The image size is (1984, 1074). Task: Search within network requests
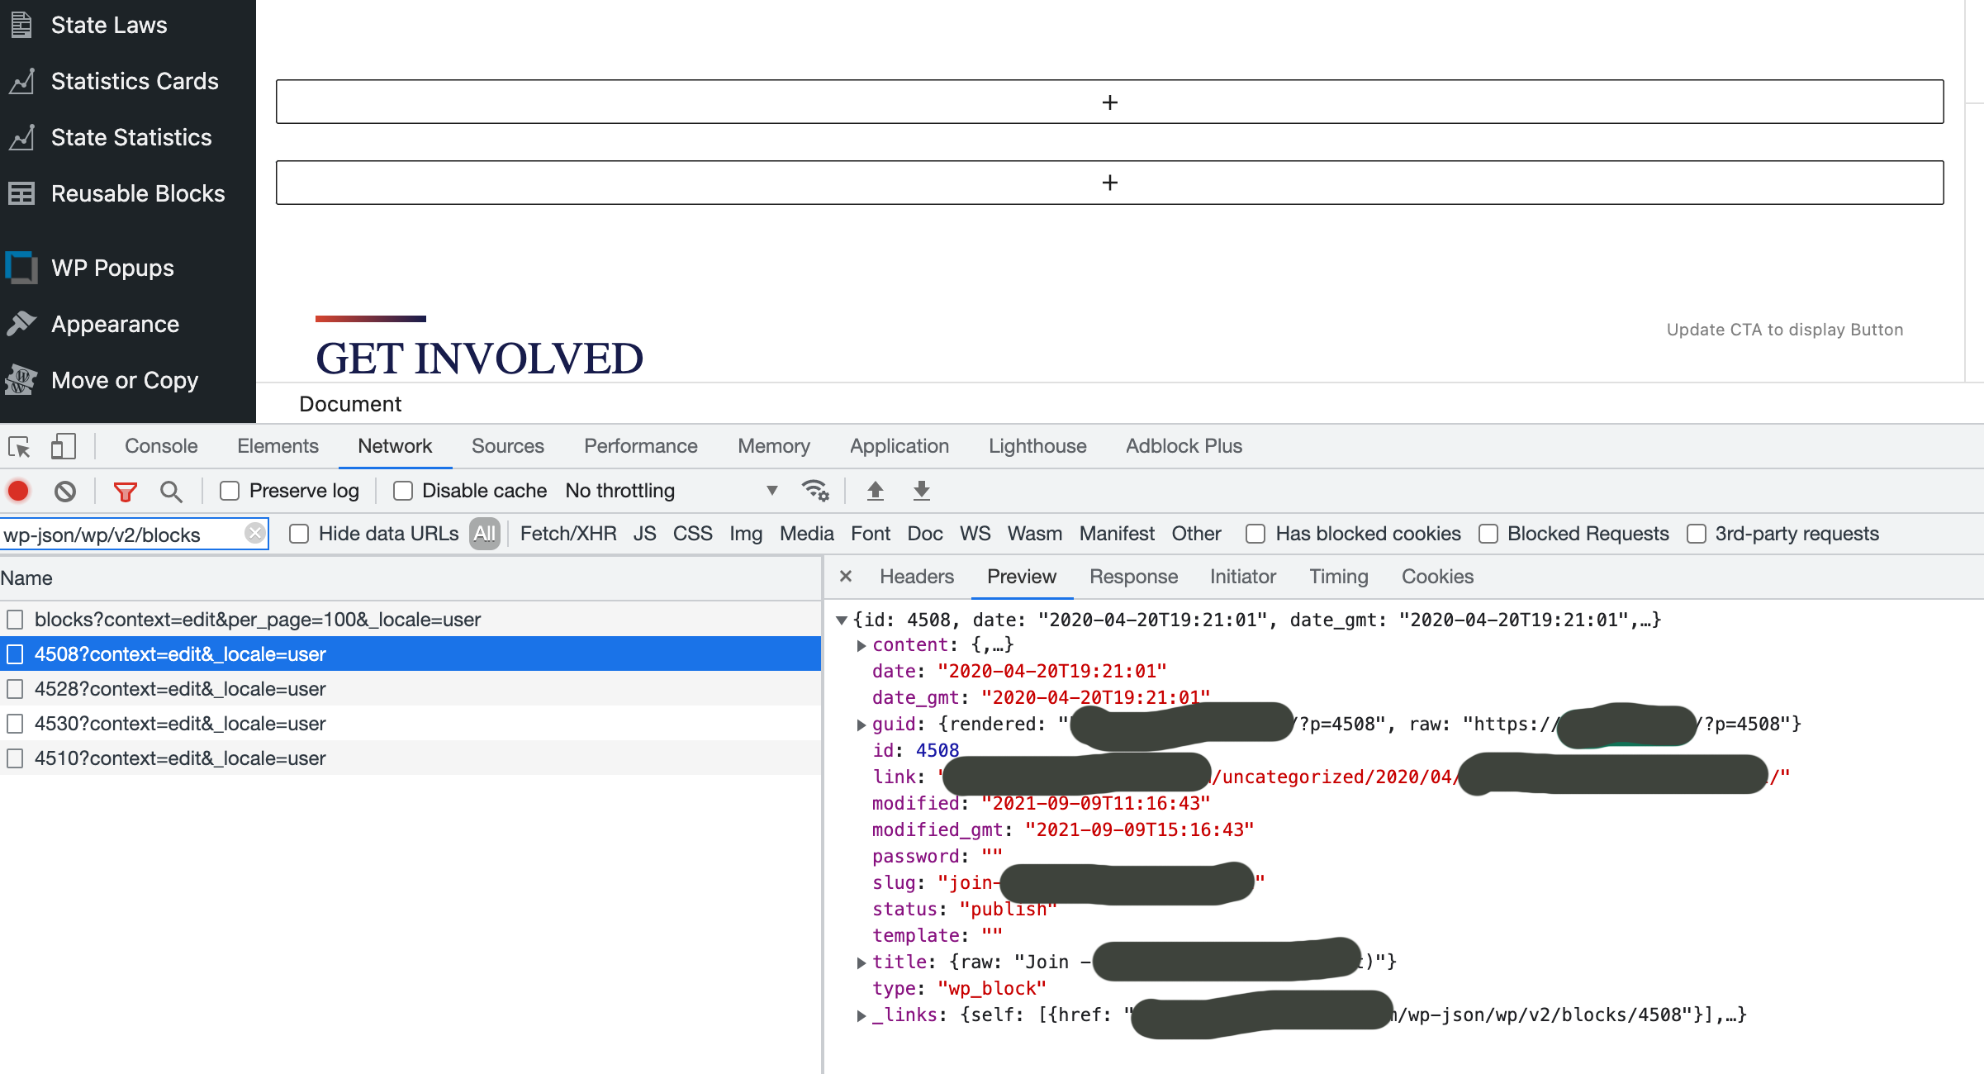point(171,491)
